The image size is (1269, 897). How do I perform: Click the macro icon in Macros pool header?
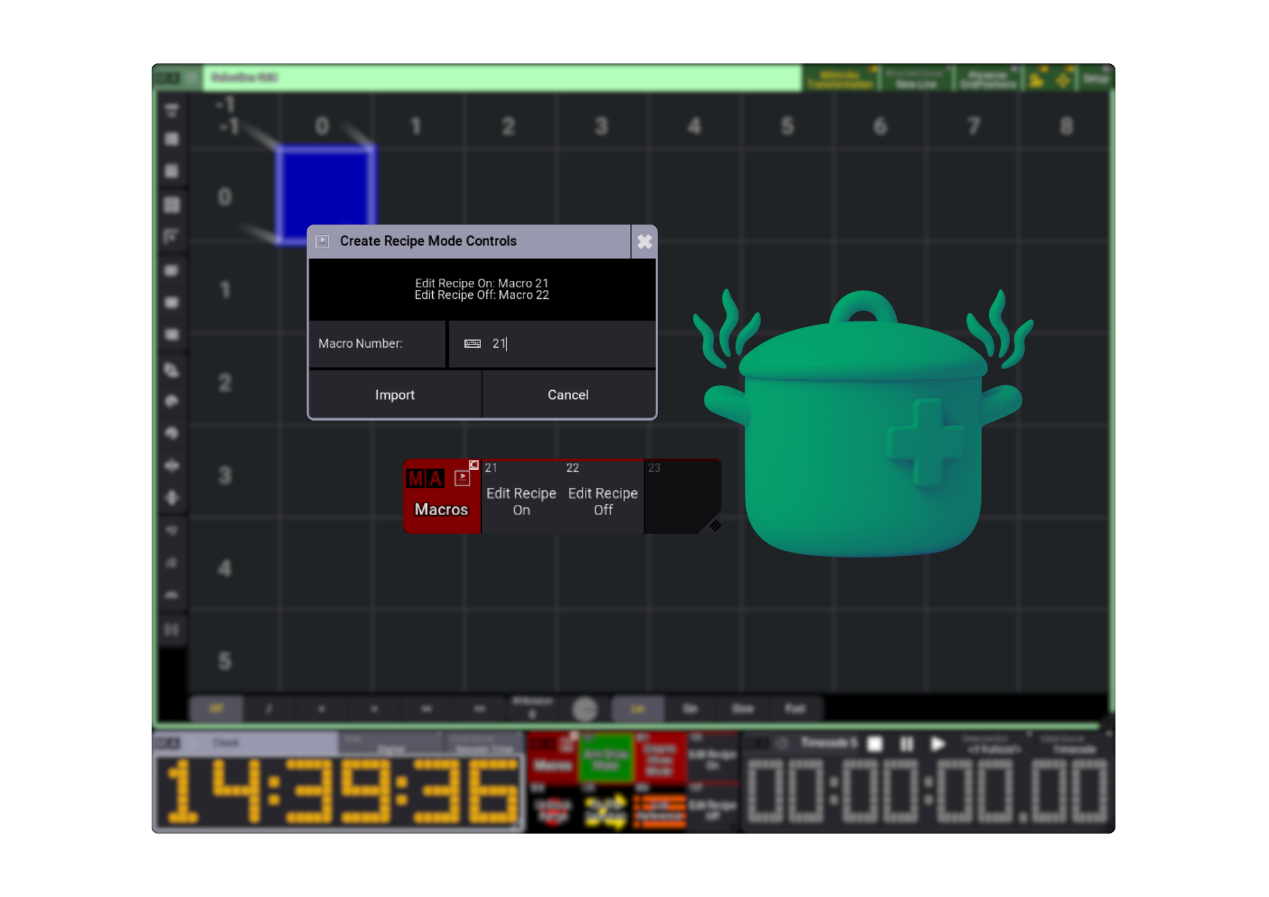tap(462, 478)
